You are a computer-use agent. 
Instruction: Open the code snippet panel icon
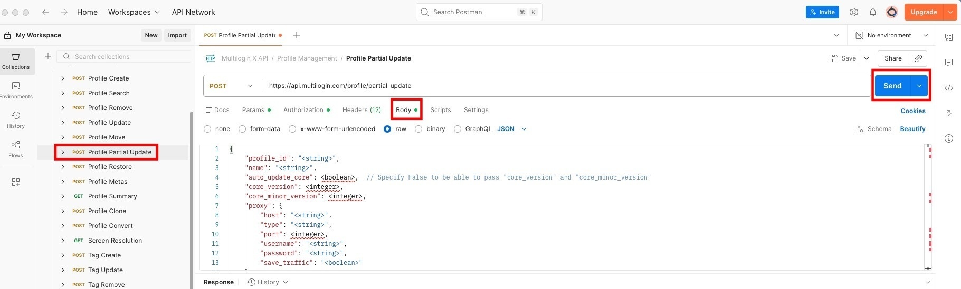(948, 88)
